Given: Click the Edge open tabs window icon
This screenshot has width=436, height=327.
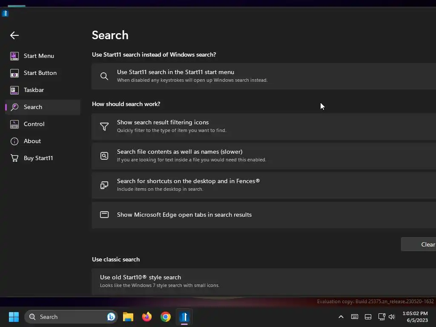Looking at the screenshot, I should (104, 215).
